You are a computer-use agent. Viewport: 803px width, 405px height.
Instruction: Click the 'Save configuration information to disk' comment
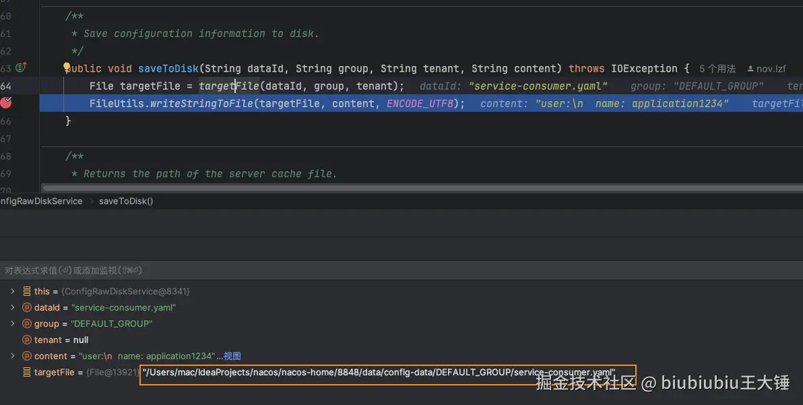[201, 34]
